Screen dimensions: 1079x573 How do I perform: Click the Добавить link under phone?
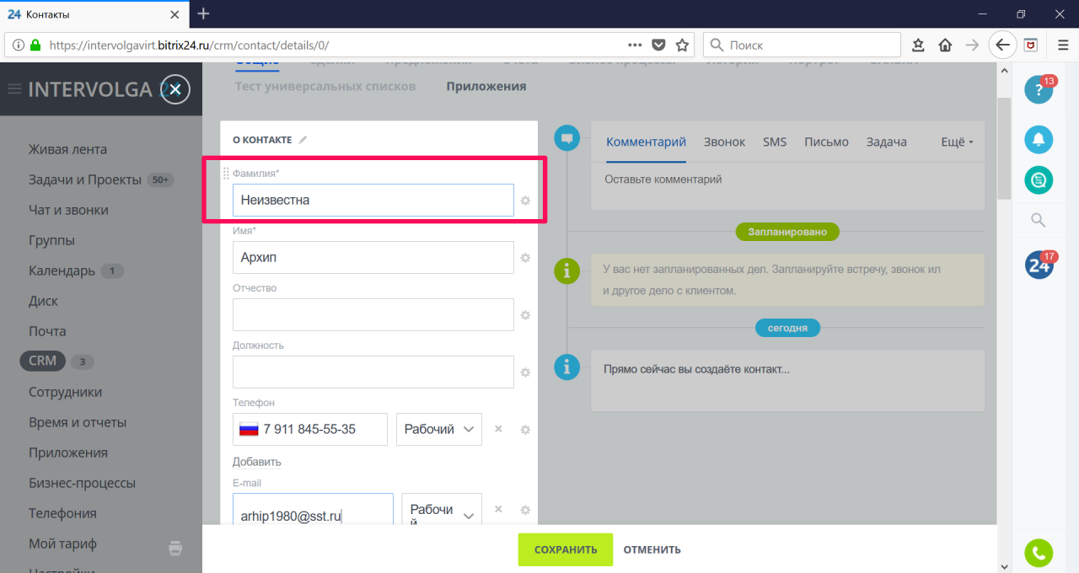click(x=257, y=462)
